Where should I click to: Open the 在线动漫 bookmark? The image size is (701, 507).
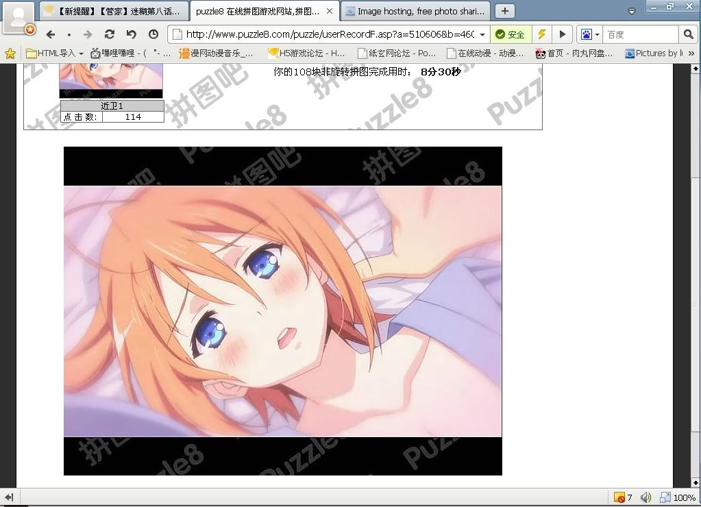click(x=486, y=53)
